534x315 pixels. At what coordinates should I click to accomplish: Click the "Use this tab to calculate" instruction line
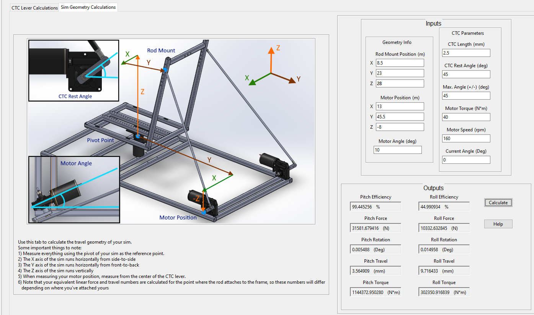point(75,242)
